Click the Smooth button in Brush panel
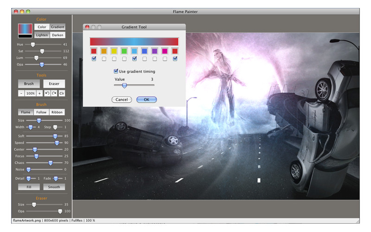 click(54, 187)
